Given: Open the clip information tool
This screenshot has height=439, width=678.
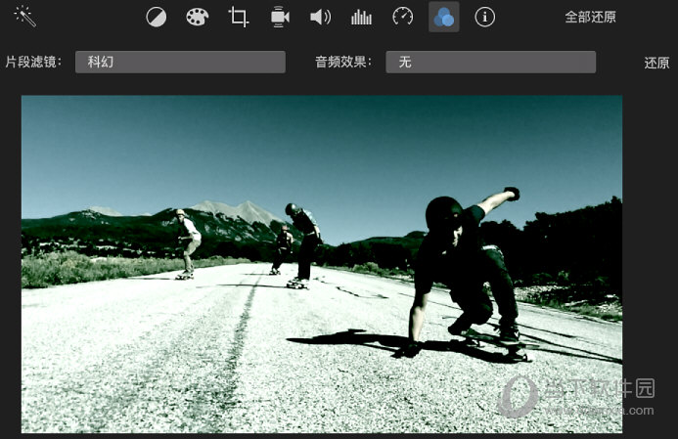Looking at the screenshot, I should pyautogui.click(x=484, y=18).
